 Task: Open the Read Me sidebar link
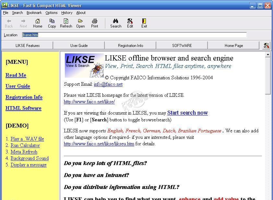pyautogui.click(x=16, y=75)
